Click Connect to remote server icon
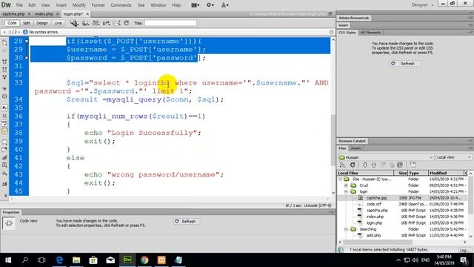The height and width of the screenshot is (267, 474). tap(342, 165)
